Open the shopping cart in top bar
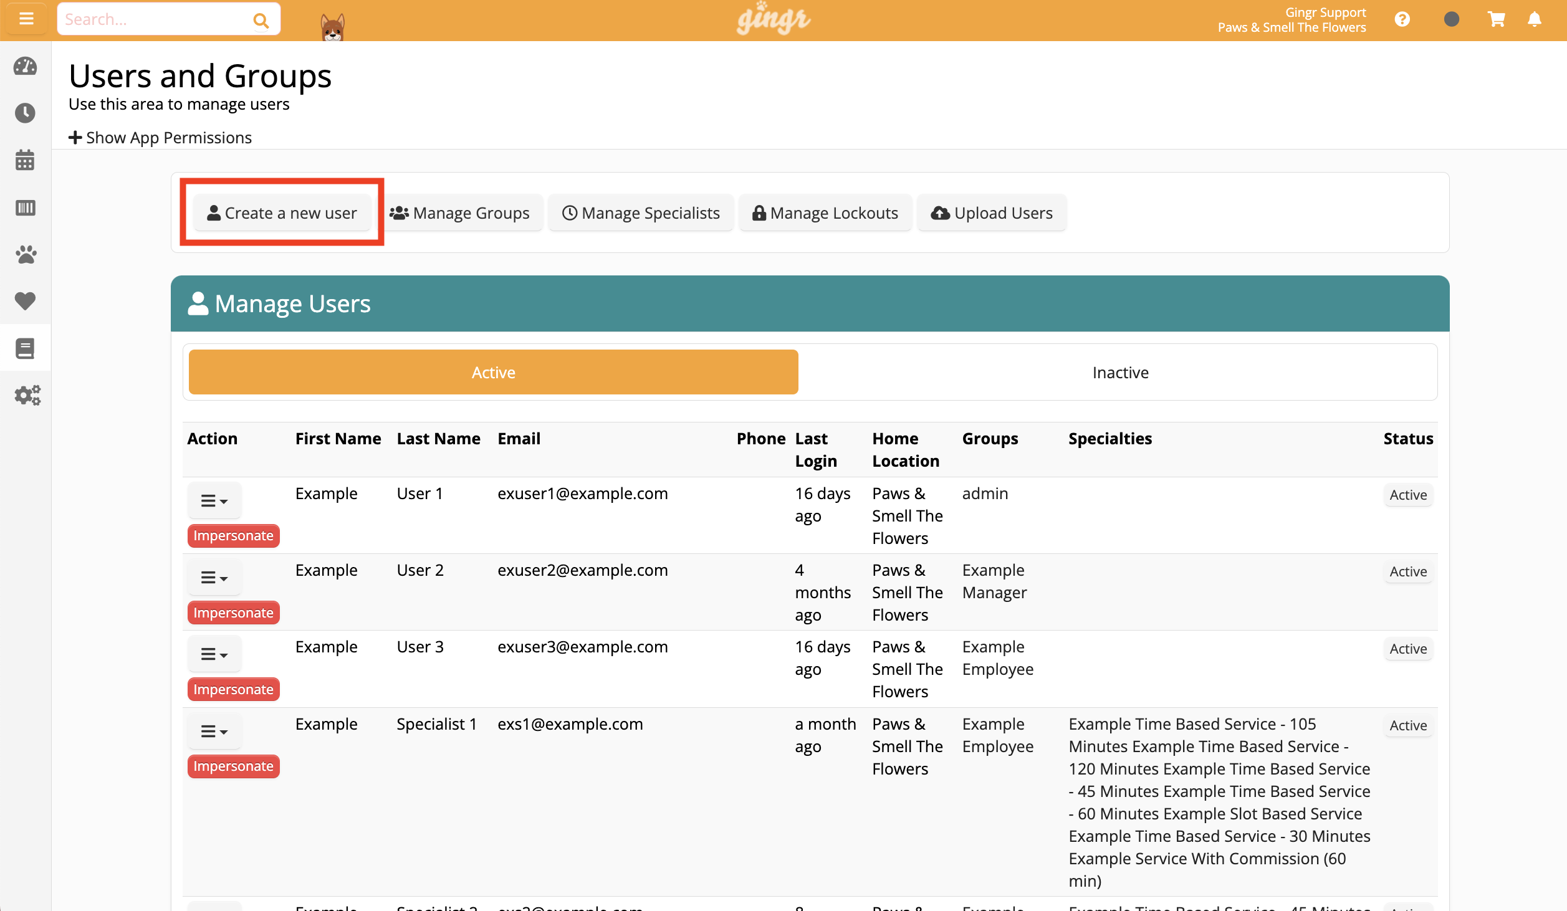 (x=1496, y=19)
